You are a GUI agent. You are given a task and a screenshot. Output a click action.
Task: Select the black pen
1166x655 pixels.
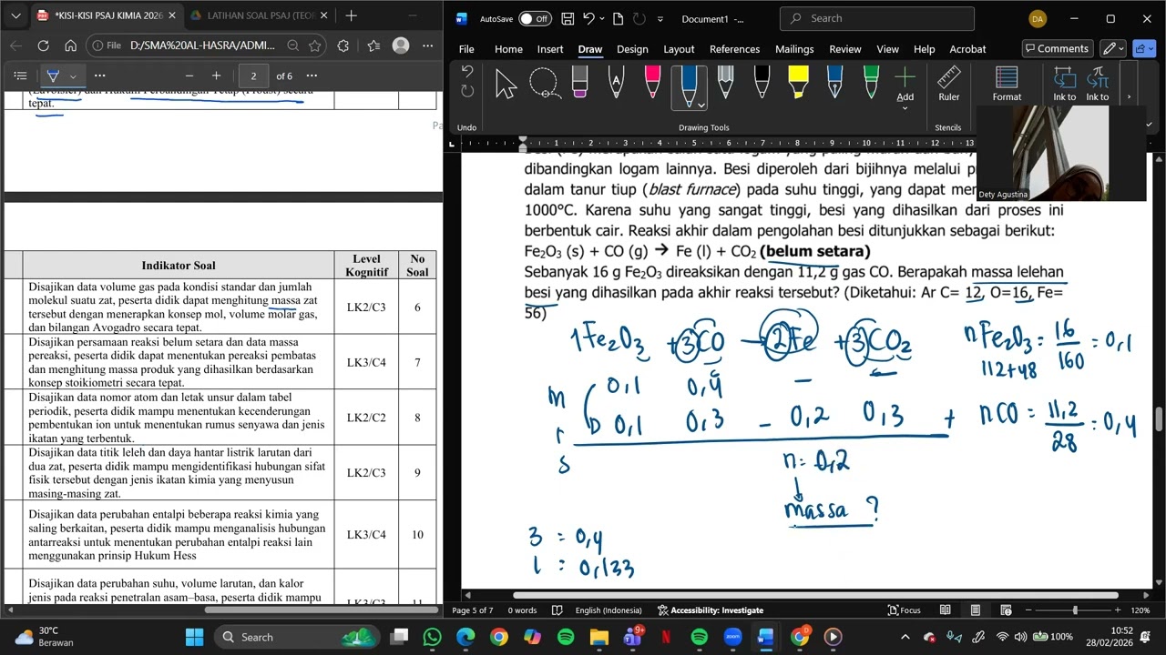762,84
